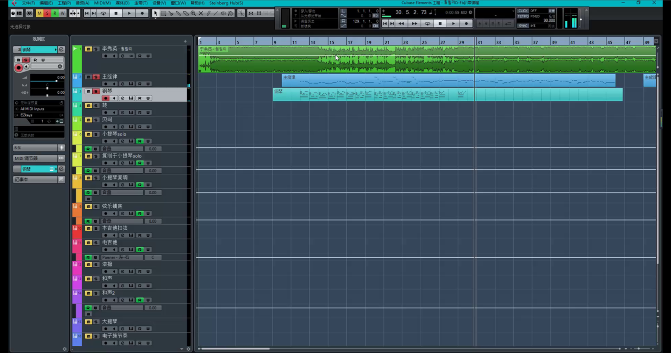Click Rewind in the transport panel
Viewport: 671px width, 353px height.
coord(401,23)
